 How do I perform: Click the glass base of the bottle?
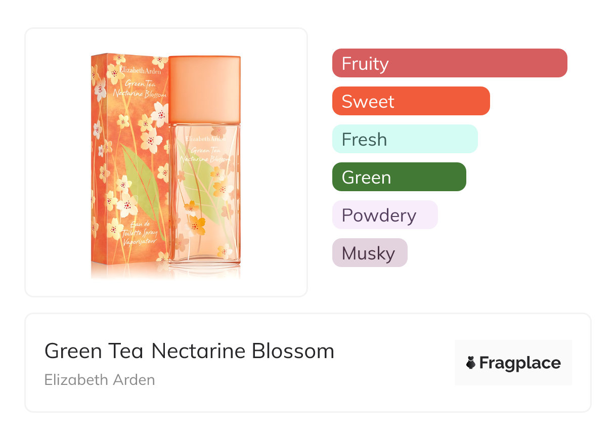[204, 264]
